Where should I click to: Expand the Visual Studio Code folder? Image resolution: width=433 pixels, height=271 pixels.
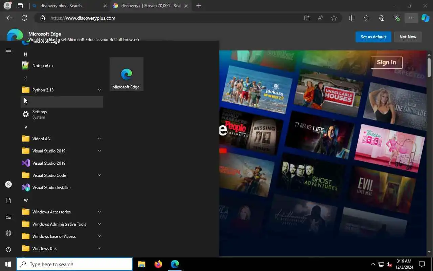point(62,175)
